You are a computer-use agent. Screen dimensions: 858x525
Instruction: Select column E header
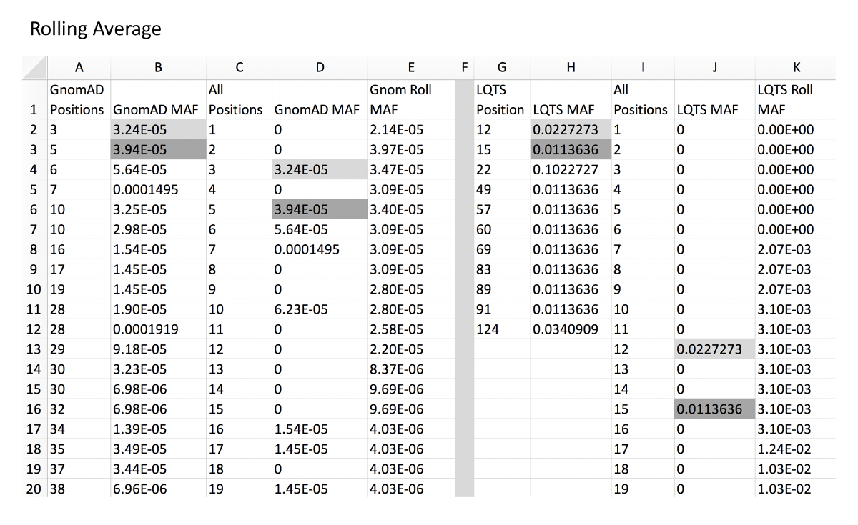pyautogui.click(x=410, y=67)
